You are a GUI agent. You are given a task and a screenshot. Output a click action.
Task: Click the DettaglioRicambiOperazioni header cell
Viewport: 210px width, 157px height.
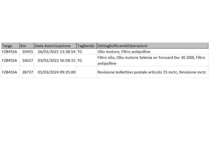coord(152,46)
